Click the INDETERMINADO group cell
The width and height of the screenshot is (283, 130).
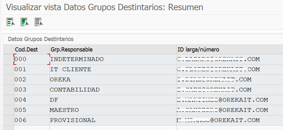coord(113,59)
